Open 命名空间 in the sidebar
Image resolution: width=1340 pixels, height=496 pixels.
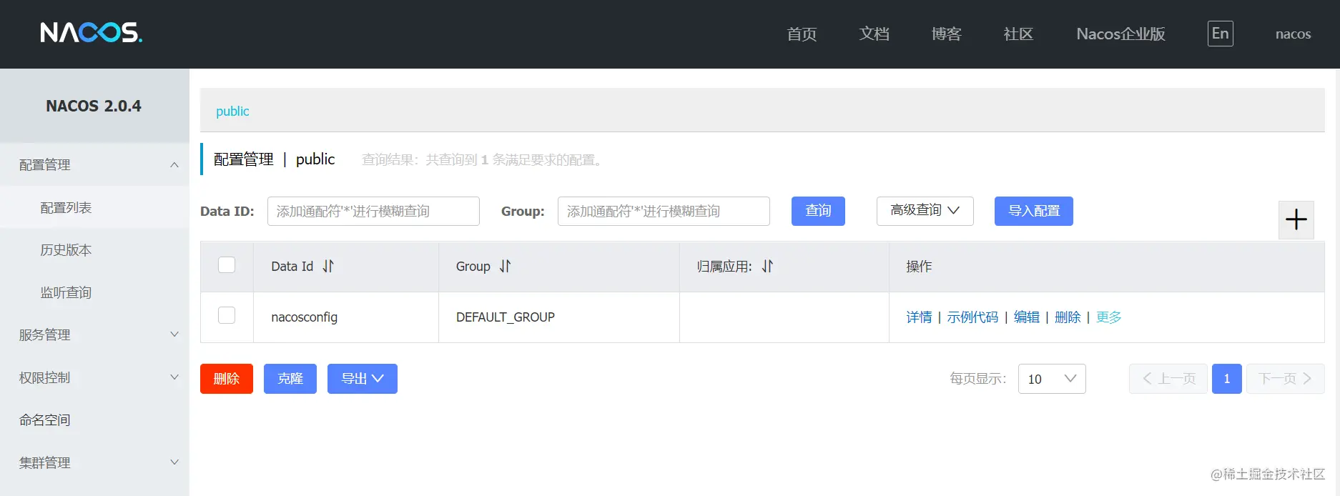[94, 420]
